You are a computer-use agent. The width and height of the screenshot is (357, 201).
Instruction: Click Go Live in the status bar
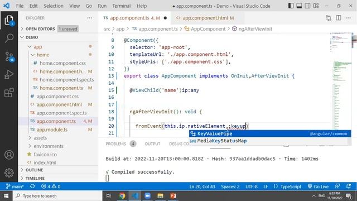(318, 186)
